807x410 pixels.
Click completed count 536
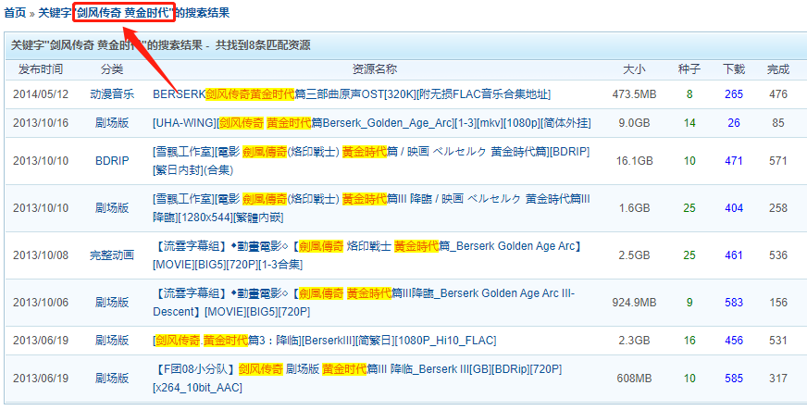click(x=778, y=255)
